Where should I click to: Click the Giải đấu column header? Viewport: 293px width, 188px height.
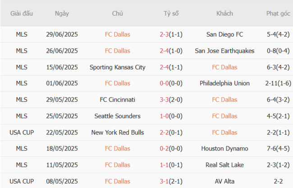pos(21,14)
